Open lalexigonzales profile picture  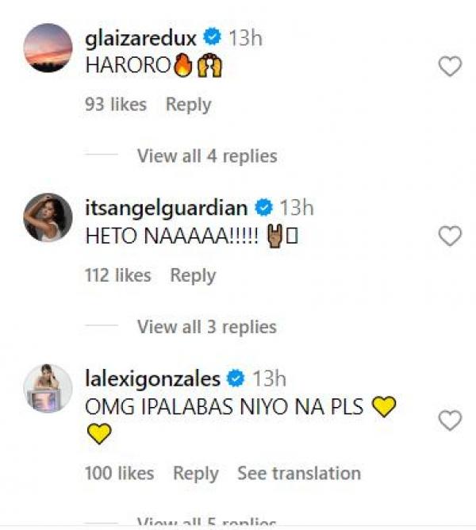(x=48, y=389)
